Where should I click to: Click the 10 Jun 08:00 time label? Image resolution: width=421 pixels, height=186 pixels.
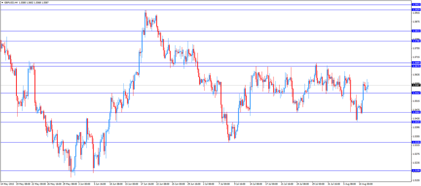coord(116,184)
